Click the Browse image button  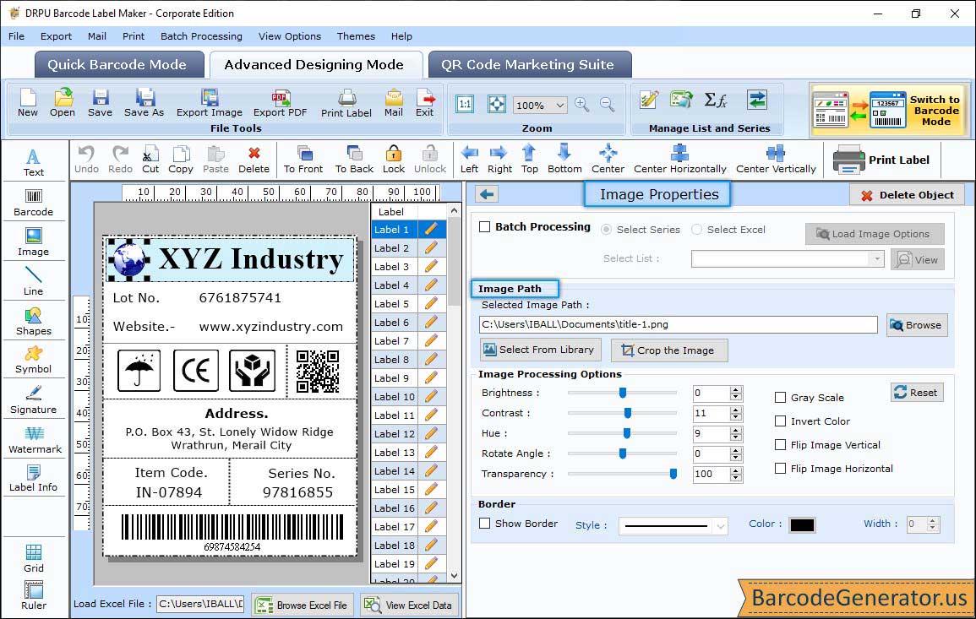[x=916, y=325]
